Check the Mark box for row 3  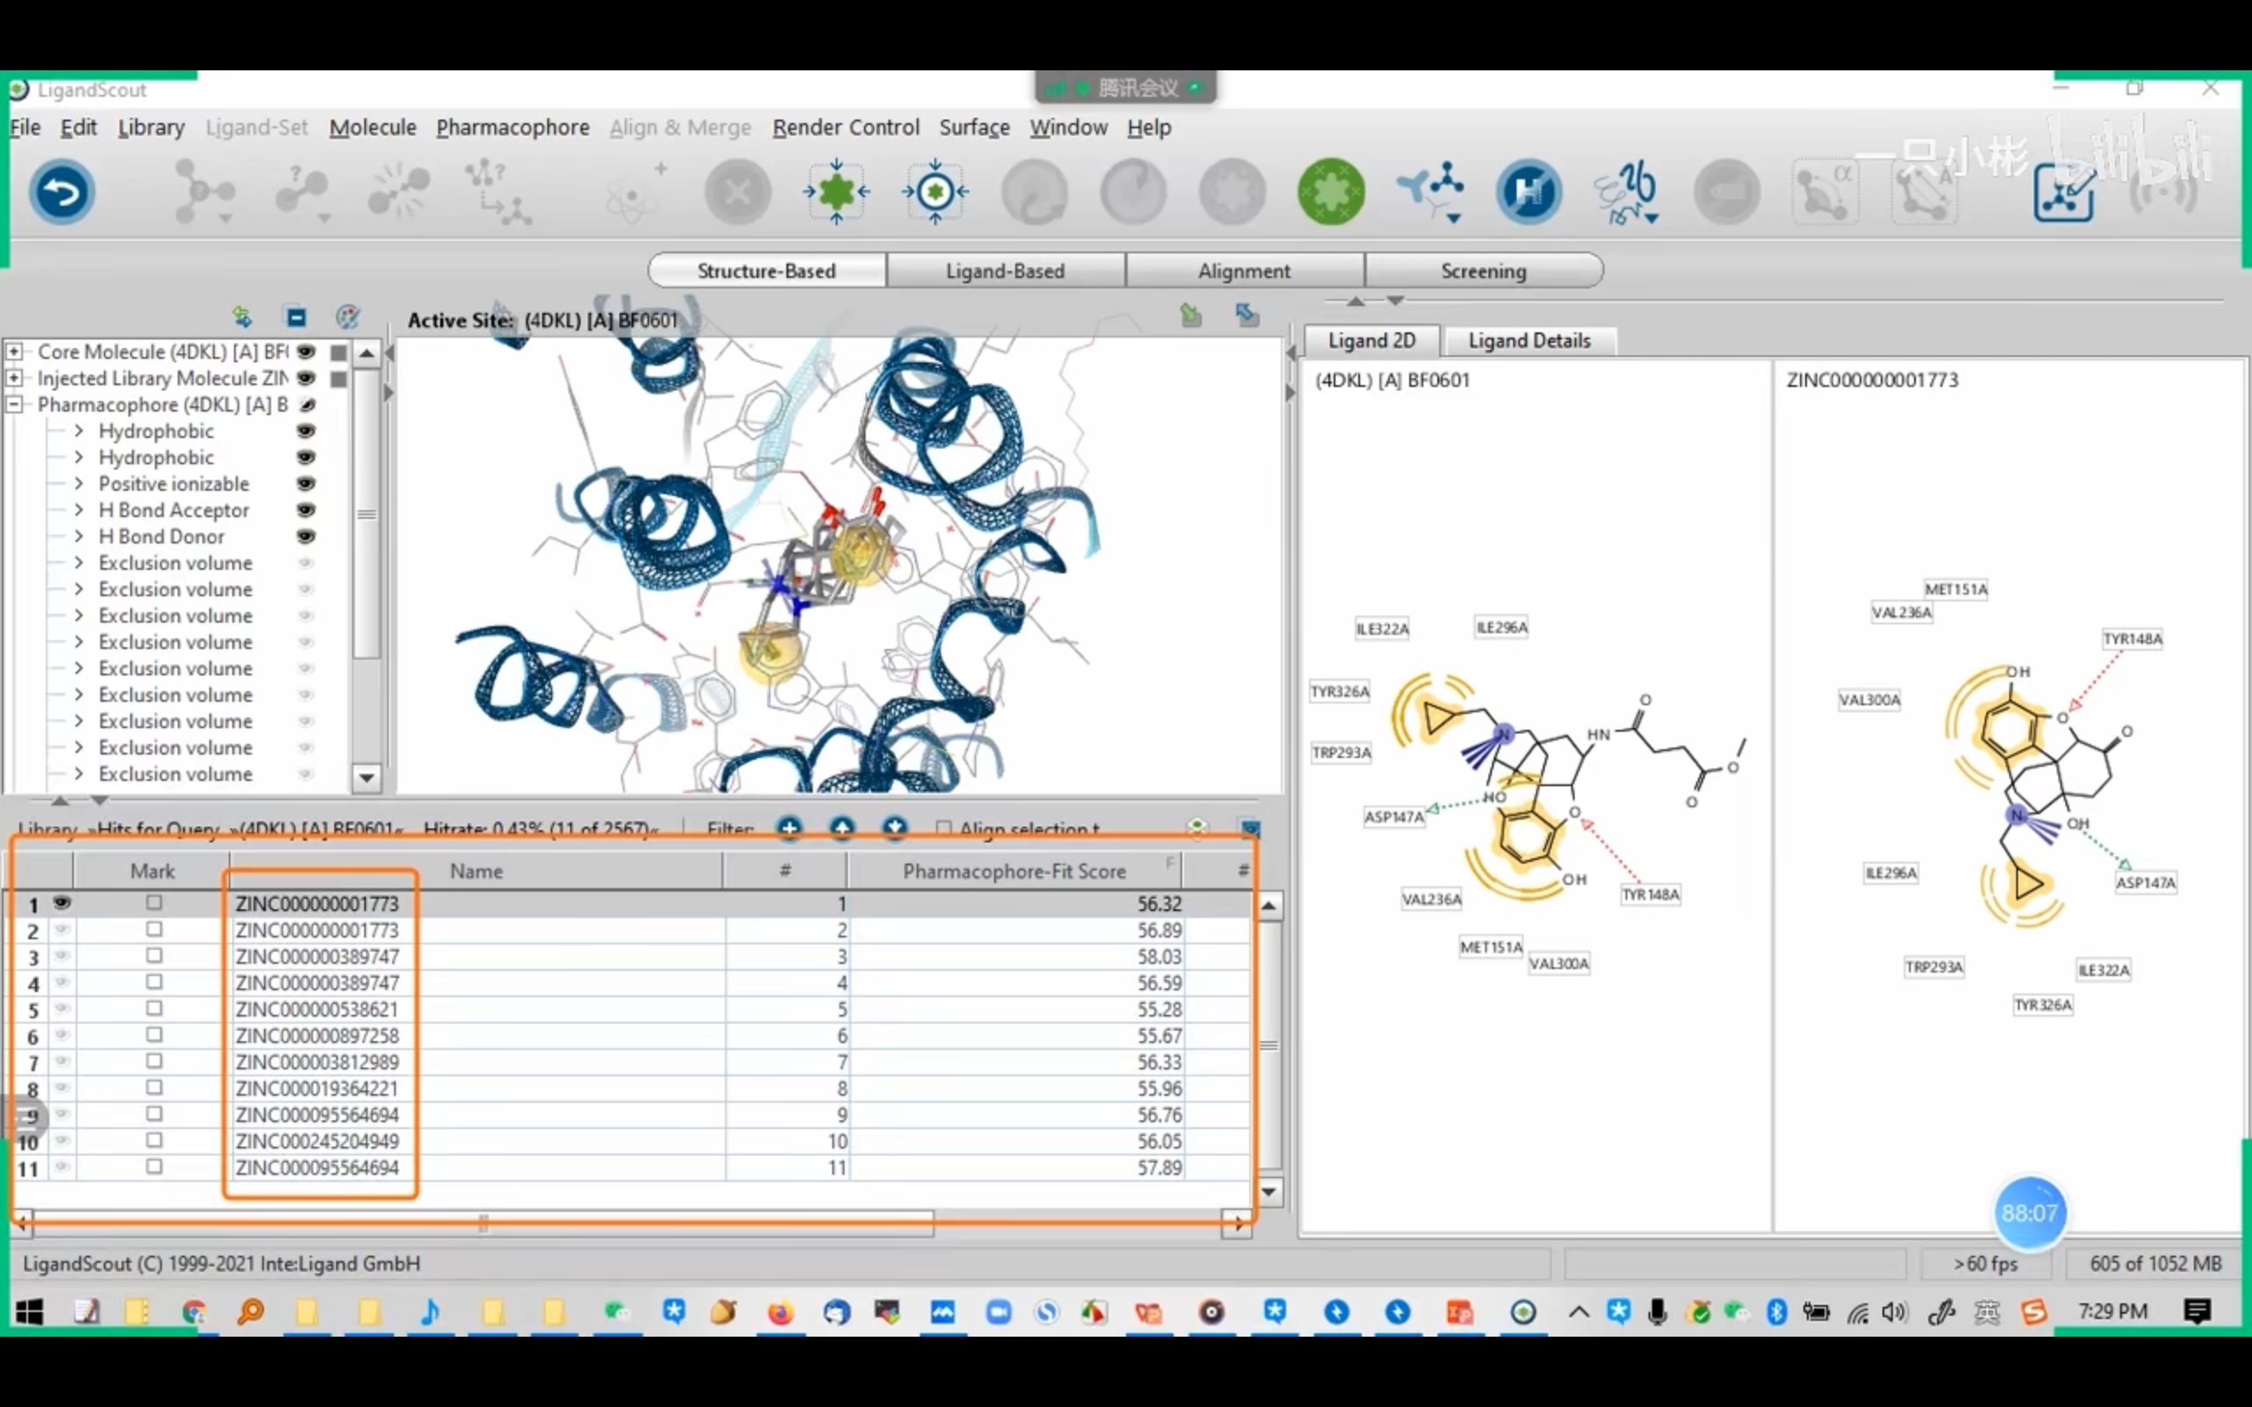[x=155, y=956]
